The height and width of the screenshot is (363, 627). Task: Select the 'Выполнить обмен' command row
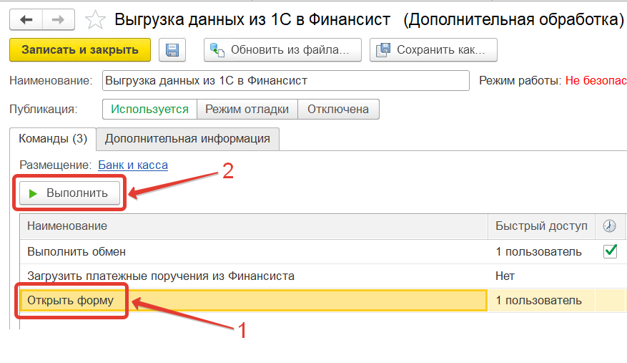tap(323, 251)
